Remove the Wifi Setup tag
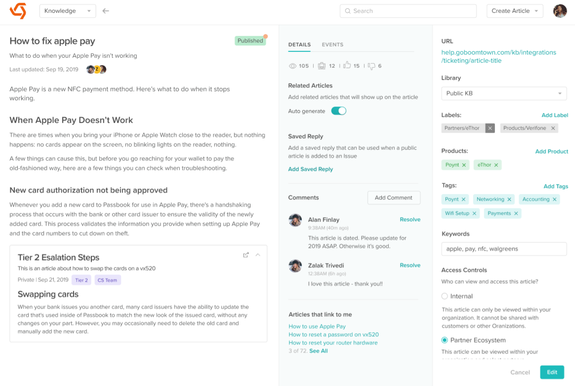Viewport: 575px width, 386px height. 474,213
